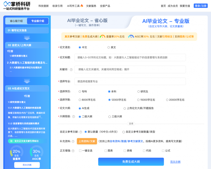Click the 大纲层级 question mark help icon

(74, 116)
